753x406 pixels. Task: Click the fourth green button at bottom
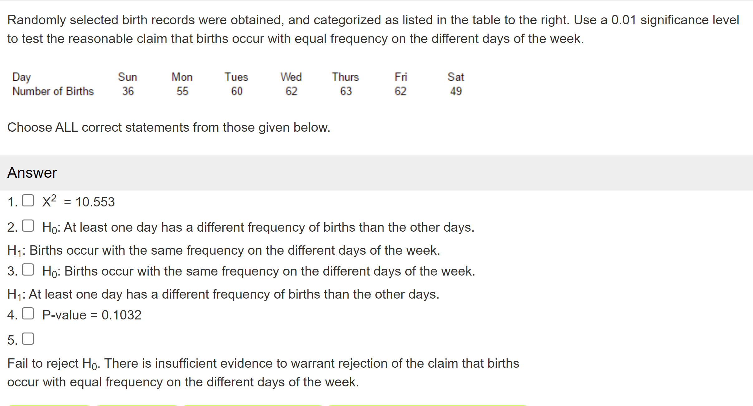pyautogui.click(x=427, y=405)
